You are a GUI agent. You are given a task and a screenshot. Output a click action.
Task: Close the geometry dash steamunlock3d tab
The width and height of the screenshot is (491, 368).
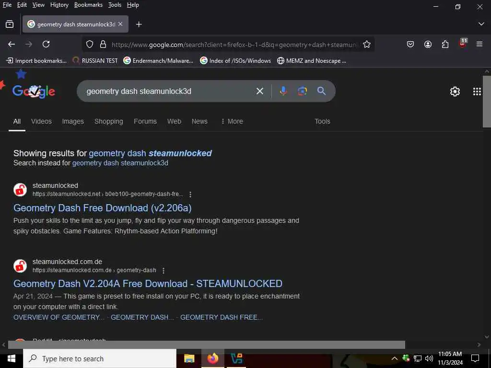click(x=120, y=24)
